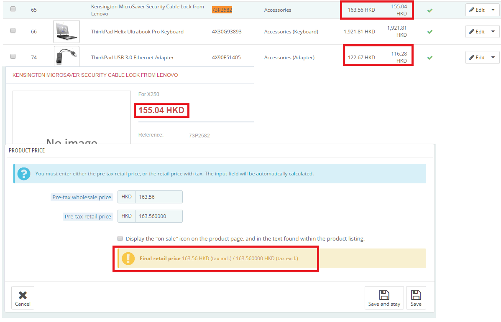The image size is (501, 322).
Task: Open dropdown arrow beside Edit for row 74
Action: (493, 58)
